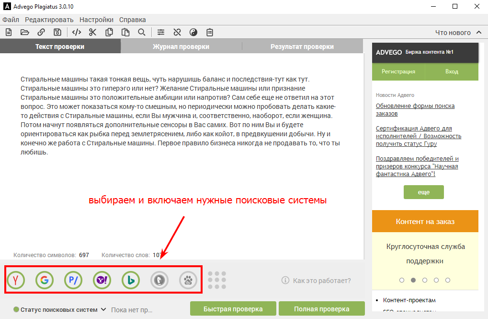The image size is (488, 319).
Task: Copy text using the copy icon
Action: pos(109,32)
